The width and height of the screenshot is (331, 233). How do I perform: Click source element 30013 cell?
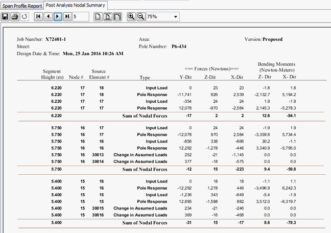tap(98, 155)
